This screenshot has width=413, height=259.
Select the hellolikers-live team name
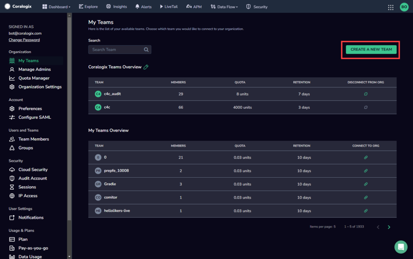coord(117,211)
